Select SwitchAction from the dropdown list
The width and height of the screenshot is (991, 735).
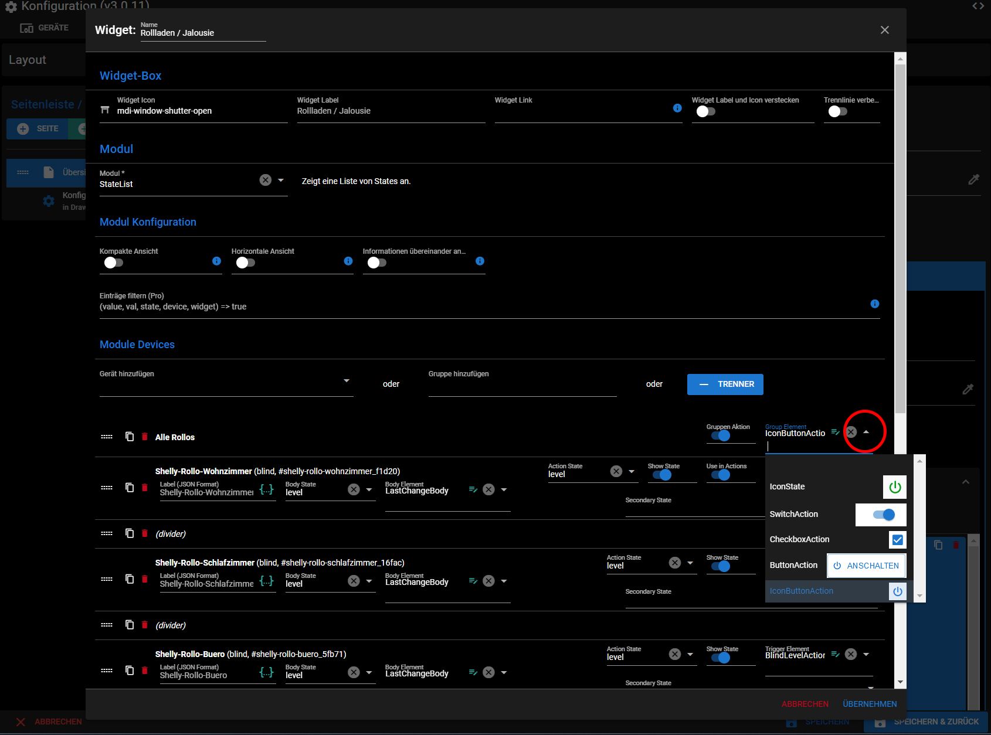click(839, 514)
